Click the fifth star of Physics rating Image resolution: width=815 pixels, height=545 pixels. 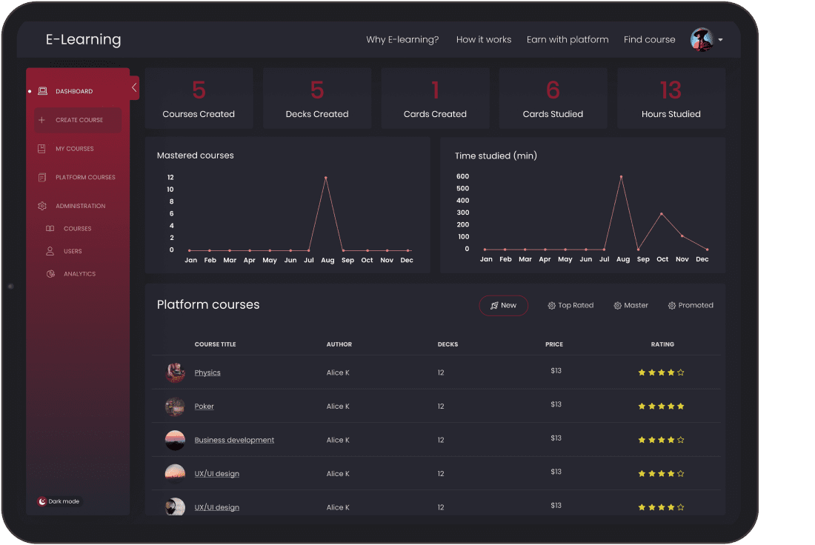(681, 372)
